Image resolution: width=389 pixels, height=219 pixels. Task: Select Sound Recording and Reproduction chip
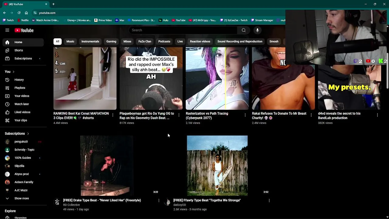click(x=240, y=41)
